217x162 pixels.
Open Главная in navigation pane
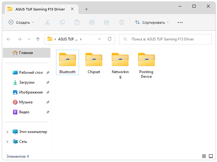point(27,53)
